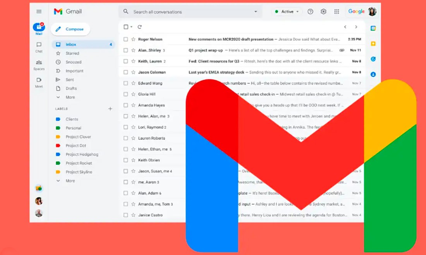
Task: Star the Roger Nelson email
Action: pos(133,39)
